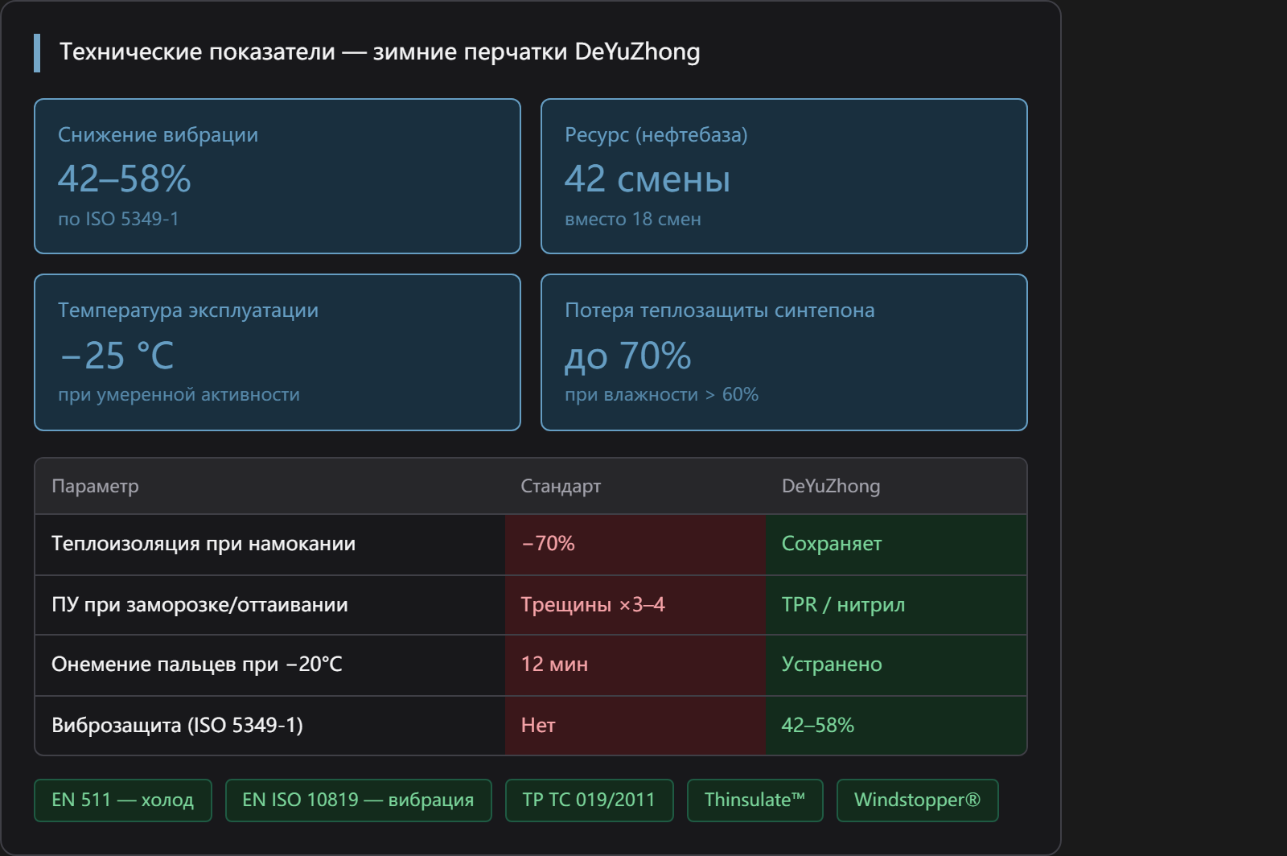1287x856 pixels.
Task: Click the "вместо 18 смен" subtitle
Action: 633,219
